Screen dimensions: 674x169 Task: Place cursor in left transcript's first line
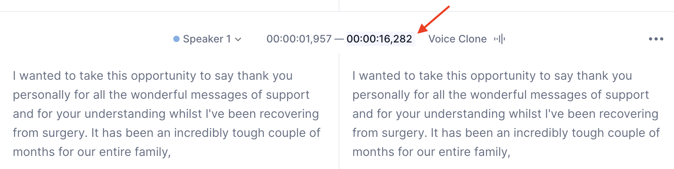[x=153, y=76]
